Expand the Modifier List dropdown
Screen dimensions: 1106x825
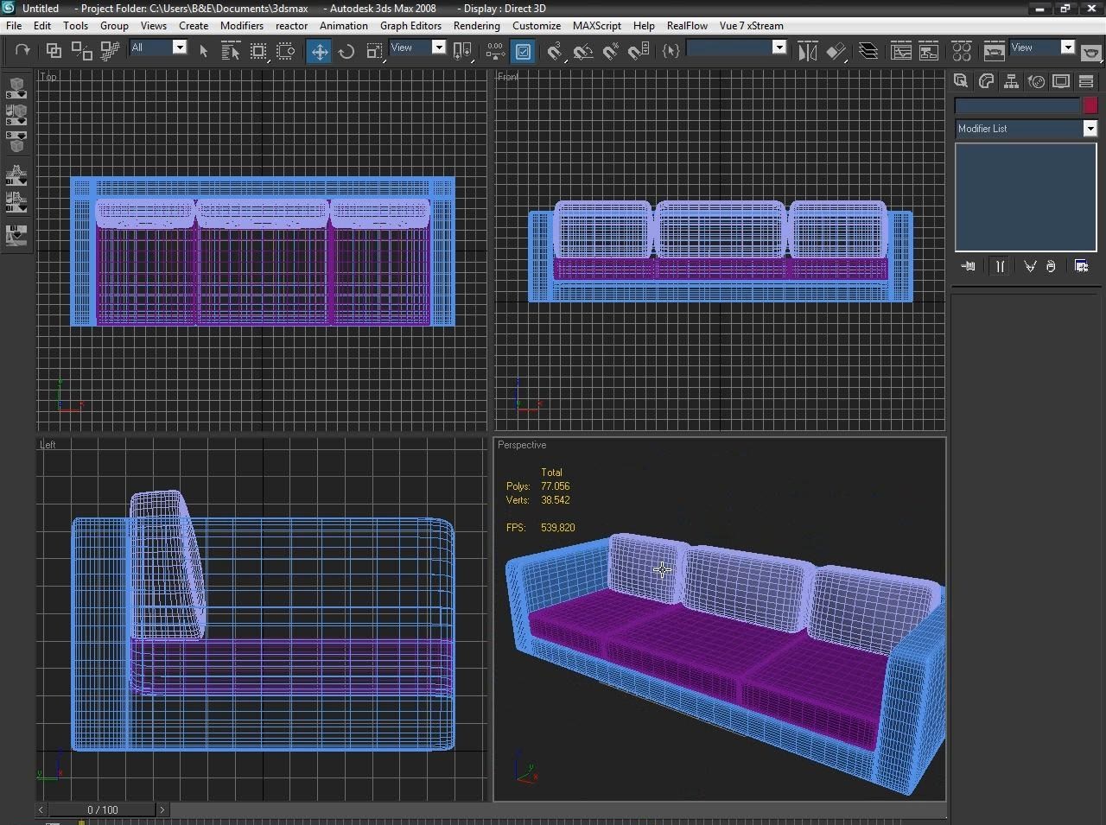(x=1090, y=129)
